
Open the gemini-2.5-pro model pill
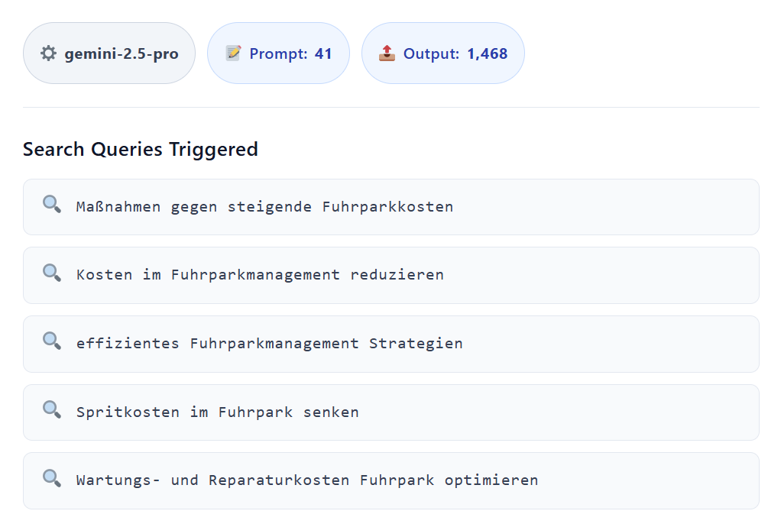pyautogui.click(x=109, y=53)
